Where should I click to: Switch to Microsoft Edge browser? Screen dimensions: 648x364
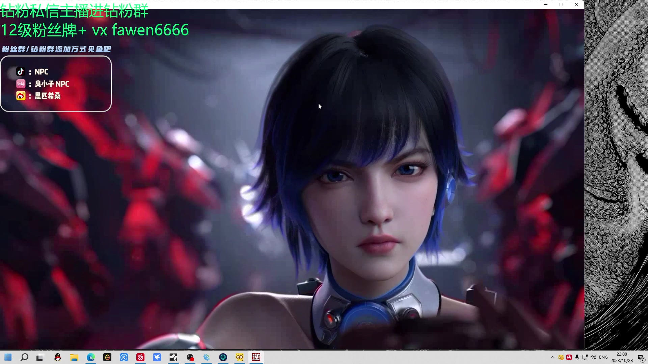[91, 357]
